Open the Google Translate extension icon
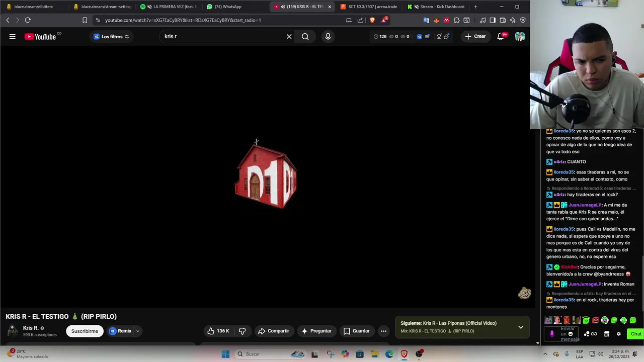 click(426, 20)
